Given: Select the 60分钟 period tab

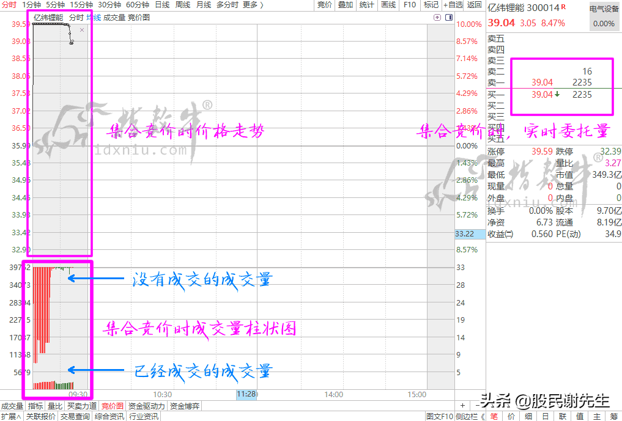Looking at the screenshot, I should [x=137, y=5].
